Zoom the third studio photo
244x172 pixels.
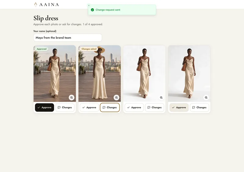pos(161,98)
